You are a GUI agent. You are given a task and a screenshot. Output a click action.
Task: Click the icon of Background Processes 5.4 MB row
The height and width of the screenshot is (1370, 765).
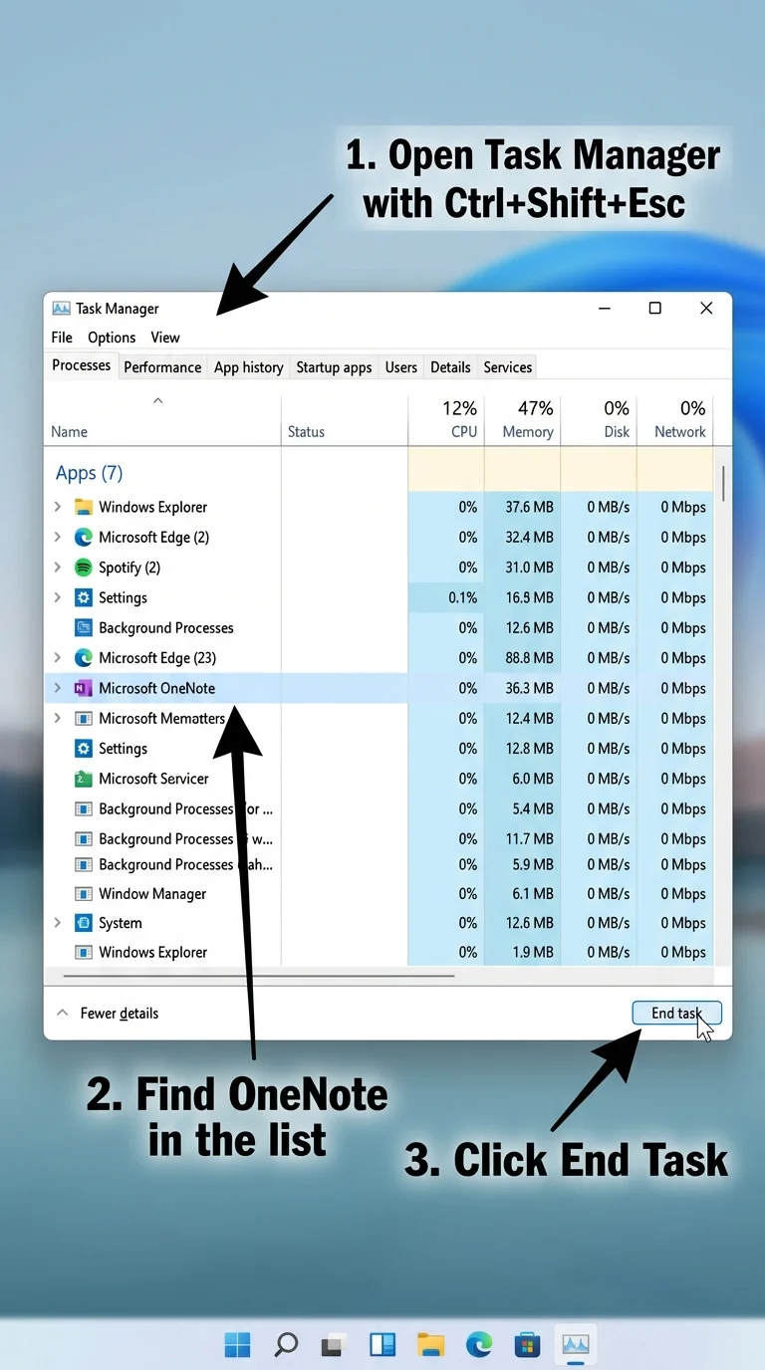[84, 808]
